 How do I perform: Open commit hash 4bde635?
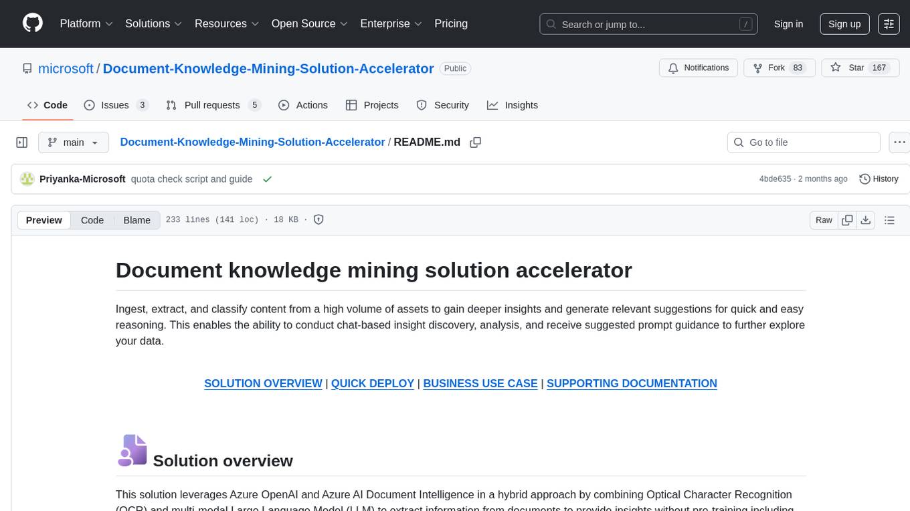tap(775, 179)
